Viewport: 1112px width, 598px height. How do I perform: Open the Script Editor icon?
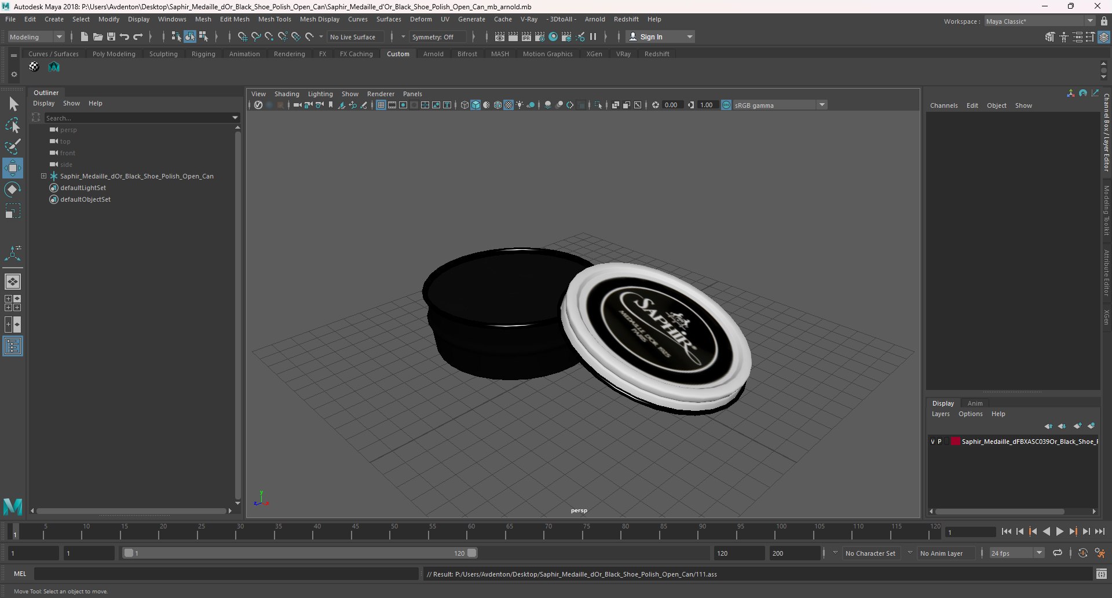(x=1102, y=574)
